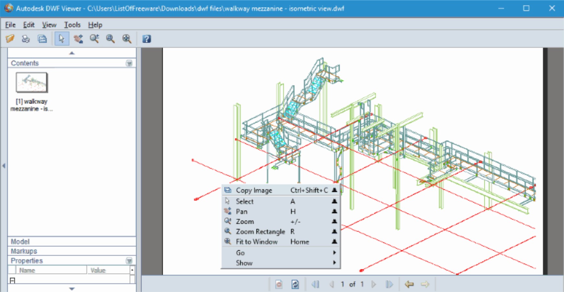Click the page number field showing 1
The height and width of the screenshot is (292, 564).
coord(342,284)
